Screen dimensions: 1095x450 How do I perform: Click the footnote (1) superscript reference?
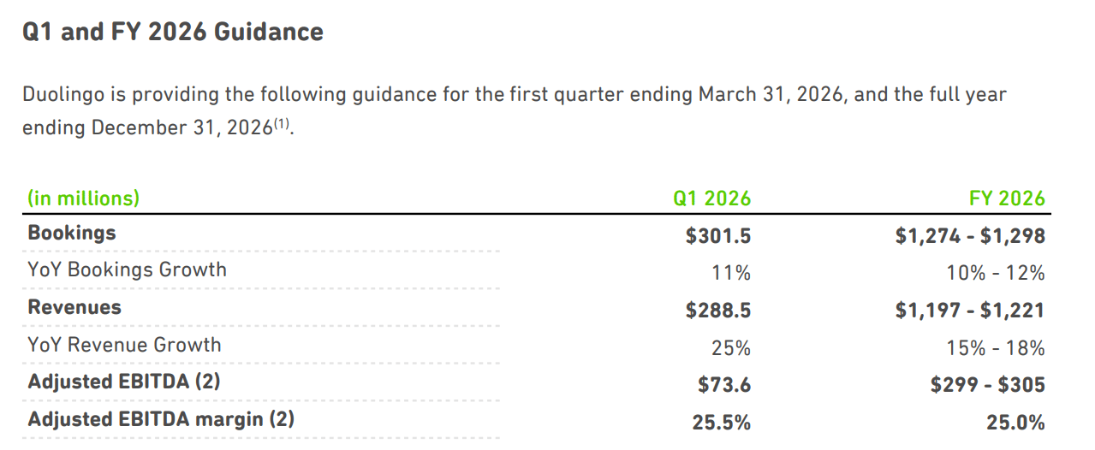[283, 126]
